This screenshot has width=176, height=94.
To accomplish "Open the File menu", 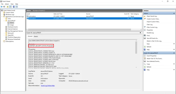I will (x=2, y=4).
